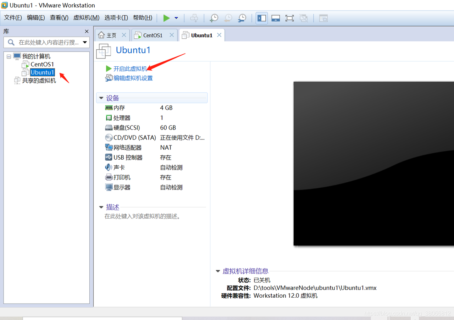Select the 显示器 display device row
454x320 pixels.
point(153,187)
